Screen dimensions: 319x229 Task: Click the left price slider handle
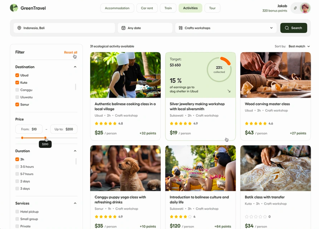pyautogui.click(x=22, y=138)
